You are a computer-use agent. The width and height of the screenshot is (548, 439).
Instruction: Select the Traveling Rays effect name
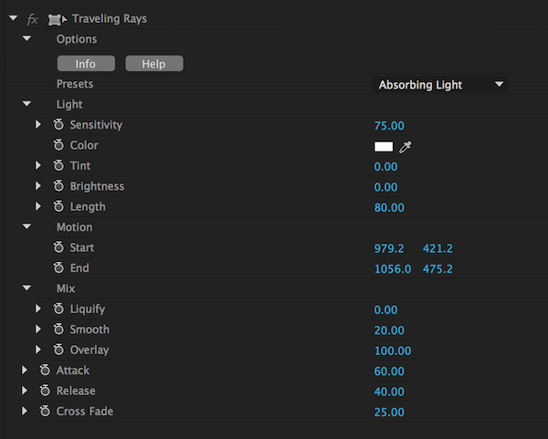point(109,19)
